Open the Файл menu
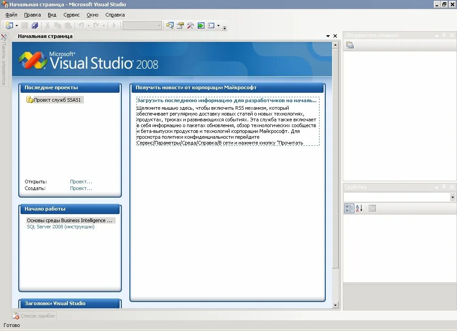The height and width of the screenshot is (331, 457). point(11,15)
